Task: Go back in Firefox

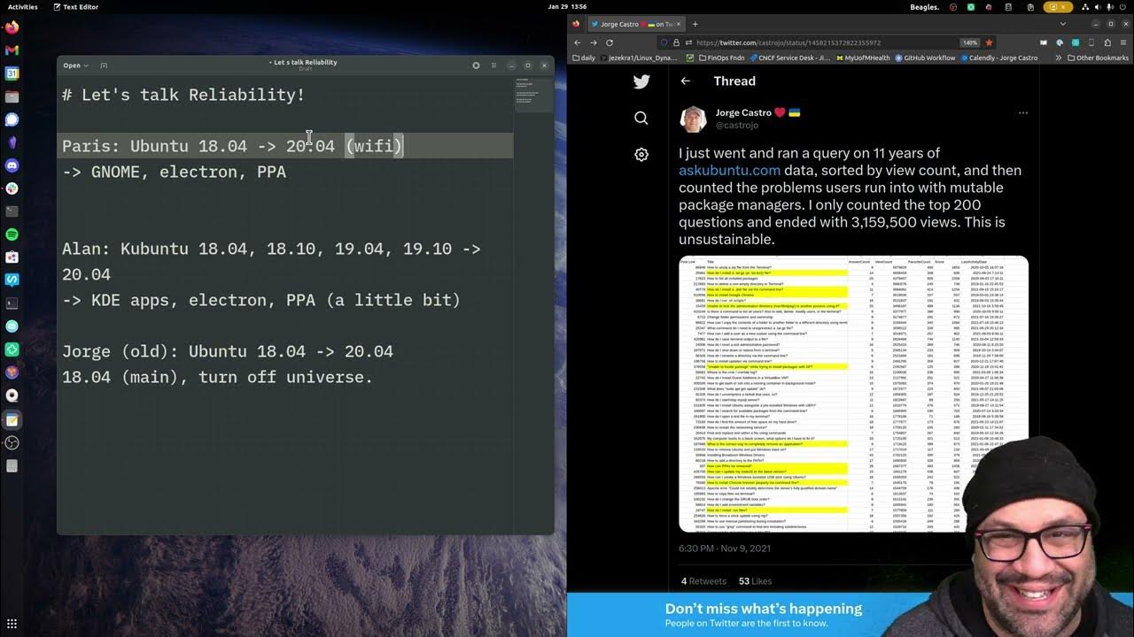Action: 578,42
